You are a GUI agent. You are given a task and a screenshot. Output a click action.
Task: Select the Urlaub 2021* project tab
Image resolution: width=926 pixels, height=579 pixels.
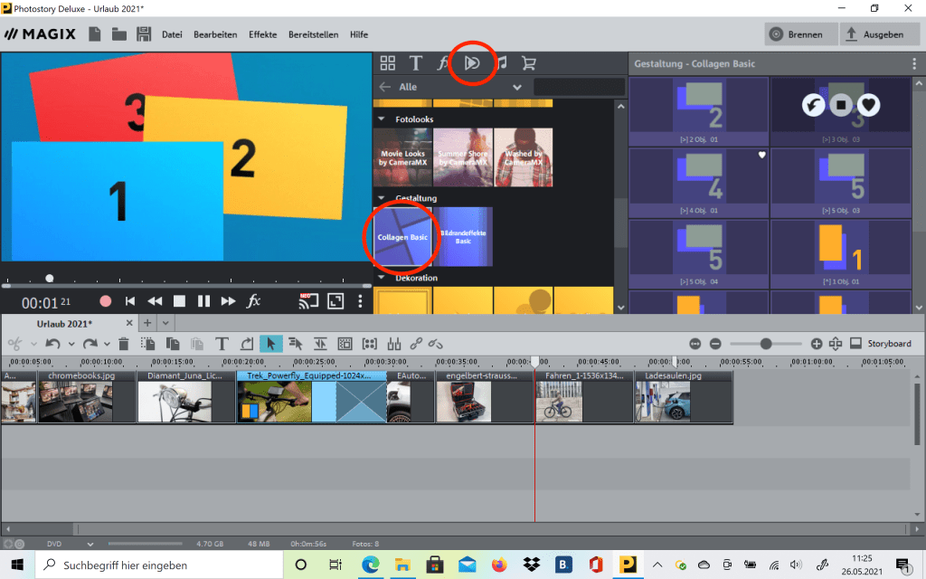pos(64,324)
